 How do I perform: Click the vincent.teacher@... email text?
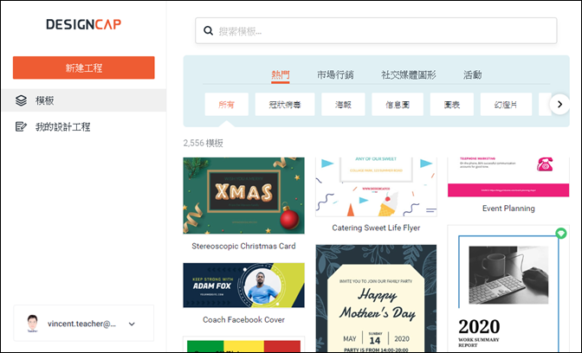[81, 324]
